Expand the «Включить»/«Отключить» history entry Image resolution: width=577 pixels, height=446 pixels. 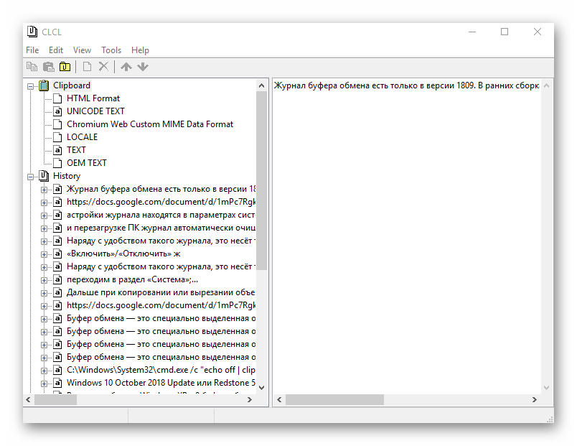(x=44, y=254)
